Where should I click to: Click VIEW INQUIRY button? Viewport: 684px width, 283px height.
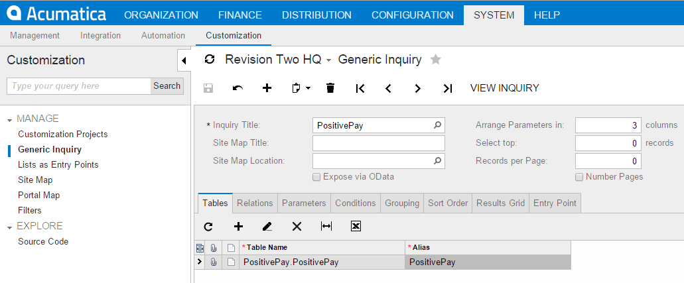(505, 88)
